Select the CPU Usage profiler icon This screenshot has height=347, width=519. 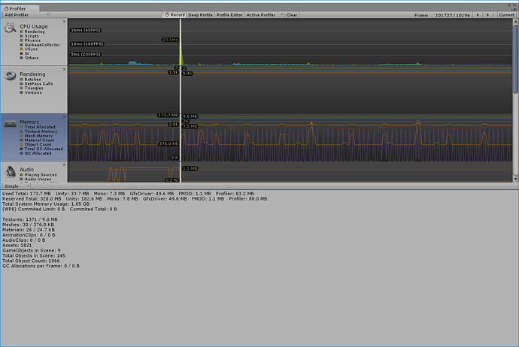[10, 28]
